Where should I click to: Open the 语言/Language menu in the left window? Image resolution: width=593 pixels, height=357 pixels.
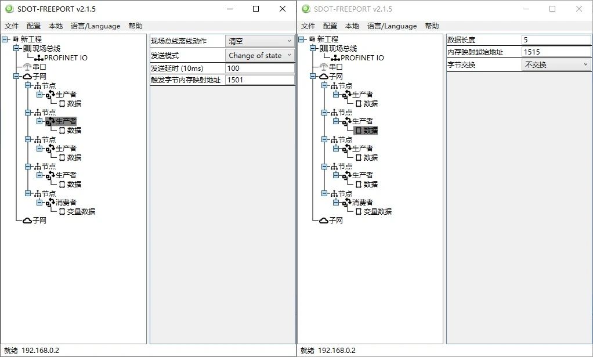coord(95,26)
